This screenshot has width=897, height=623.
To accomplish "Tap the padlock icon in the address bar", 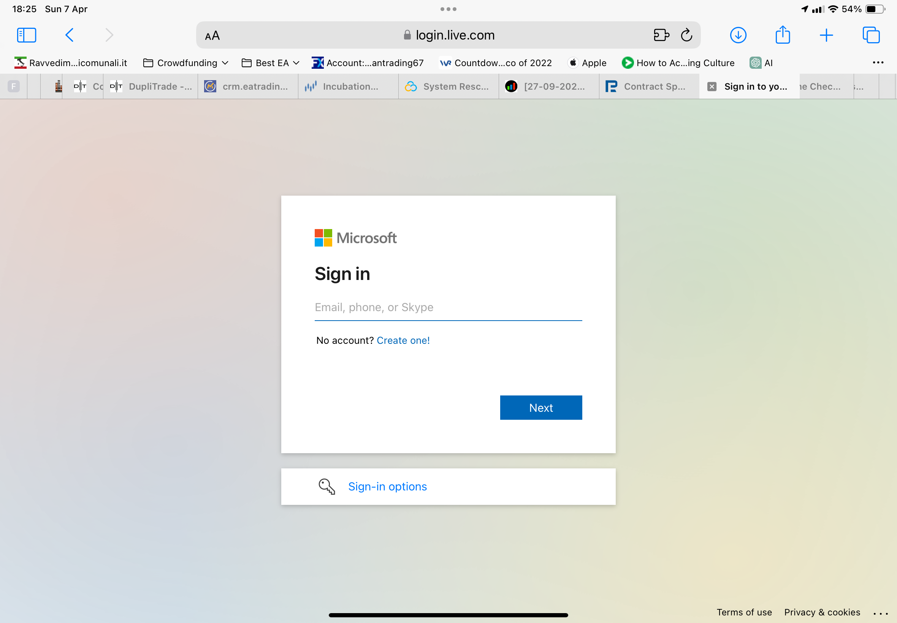I will (x=407, y=35).
